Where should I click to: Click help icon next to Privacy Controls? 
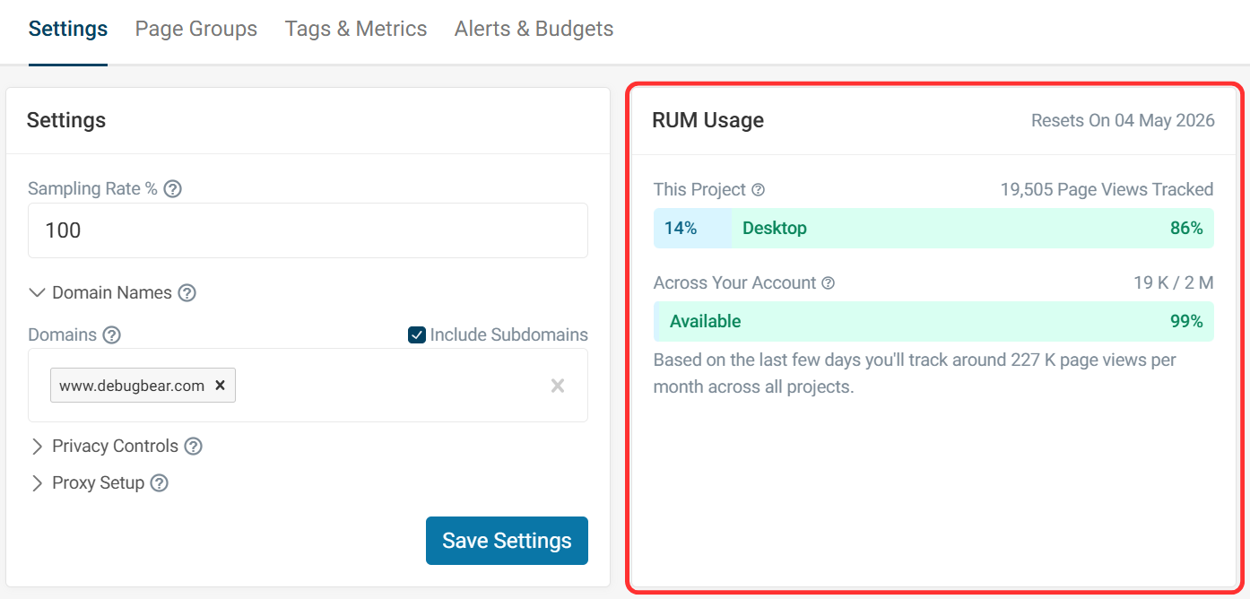pos(193,447)
